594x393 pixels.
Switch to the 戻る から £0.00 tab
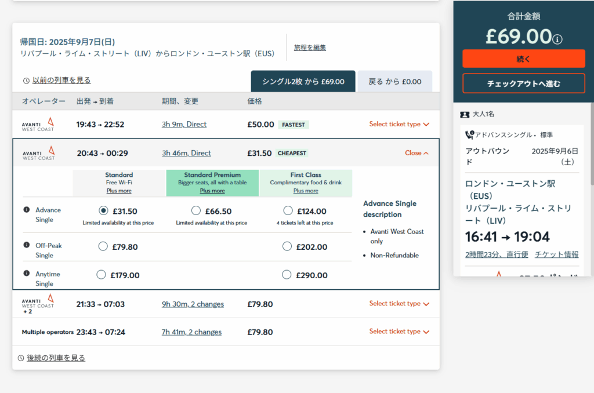394,81
